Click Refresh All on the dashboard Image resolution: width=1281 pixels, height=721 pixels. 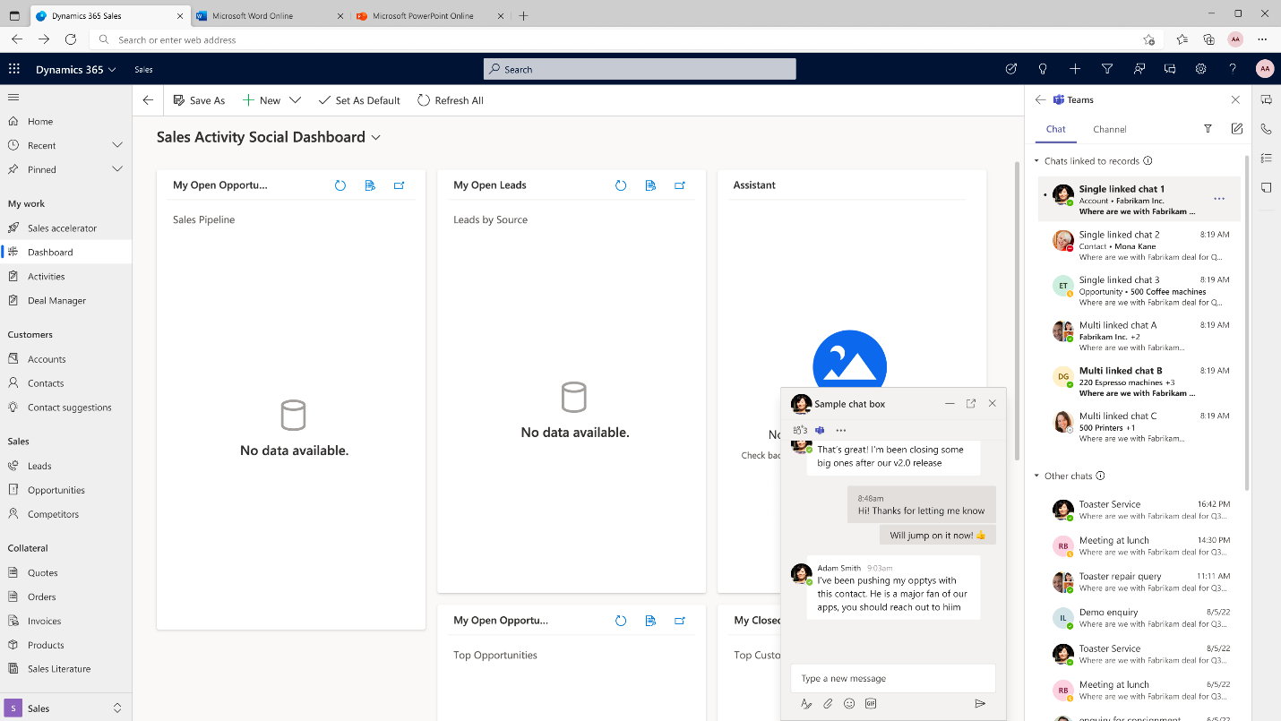pos(451,99)
